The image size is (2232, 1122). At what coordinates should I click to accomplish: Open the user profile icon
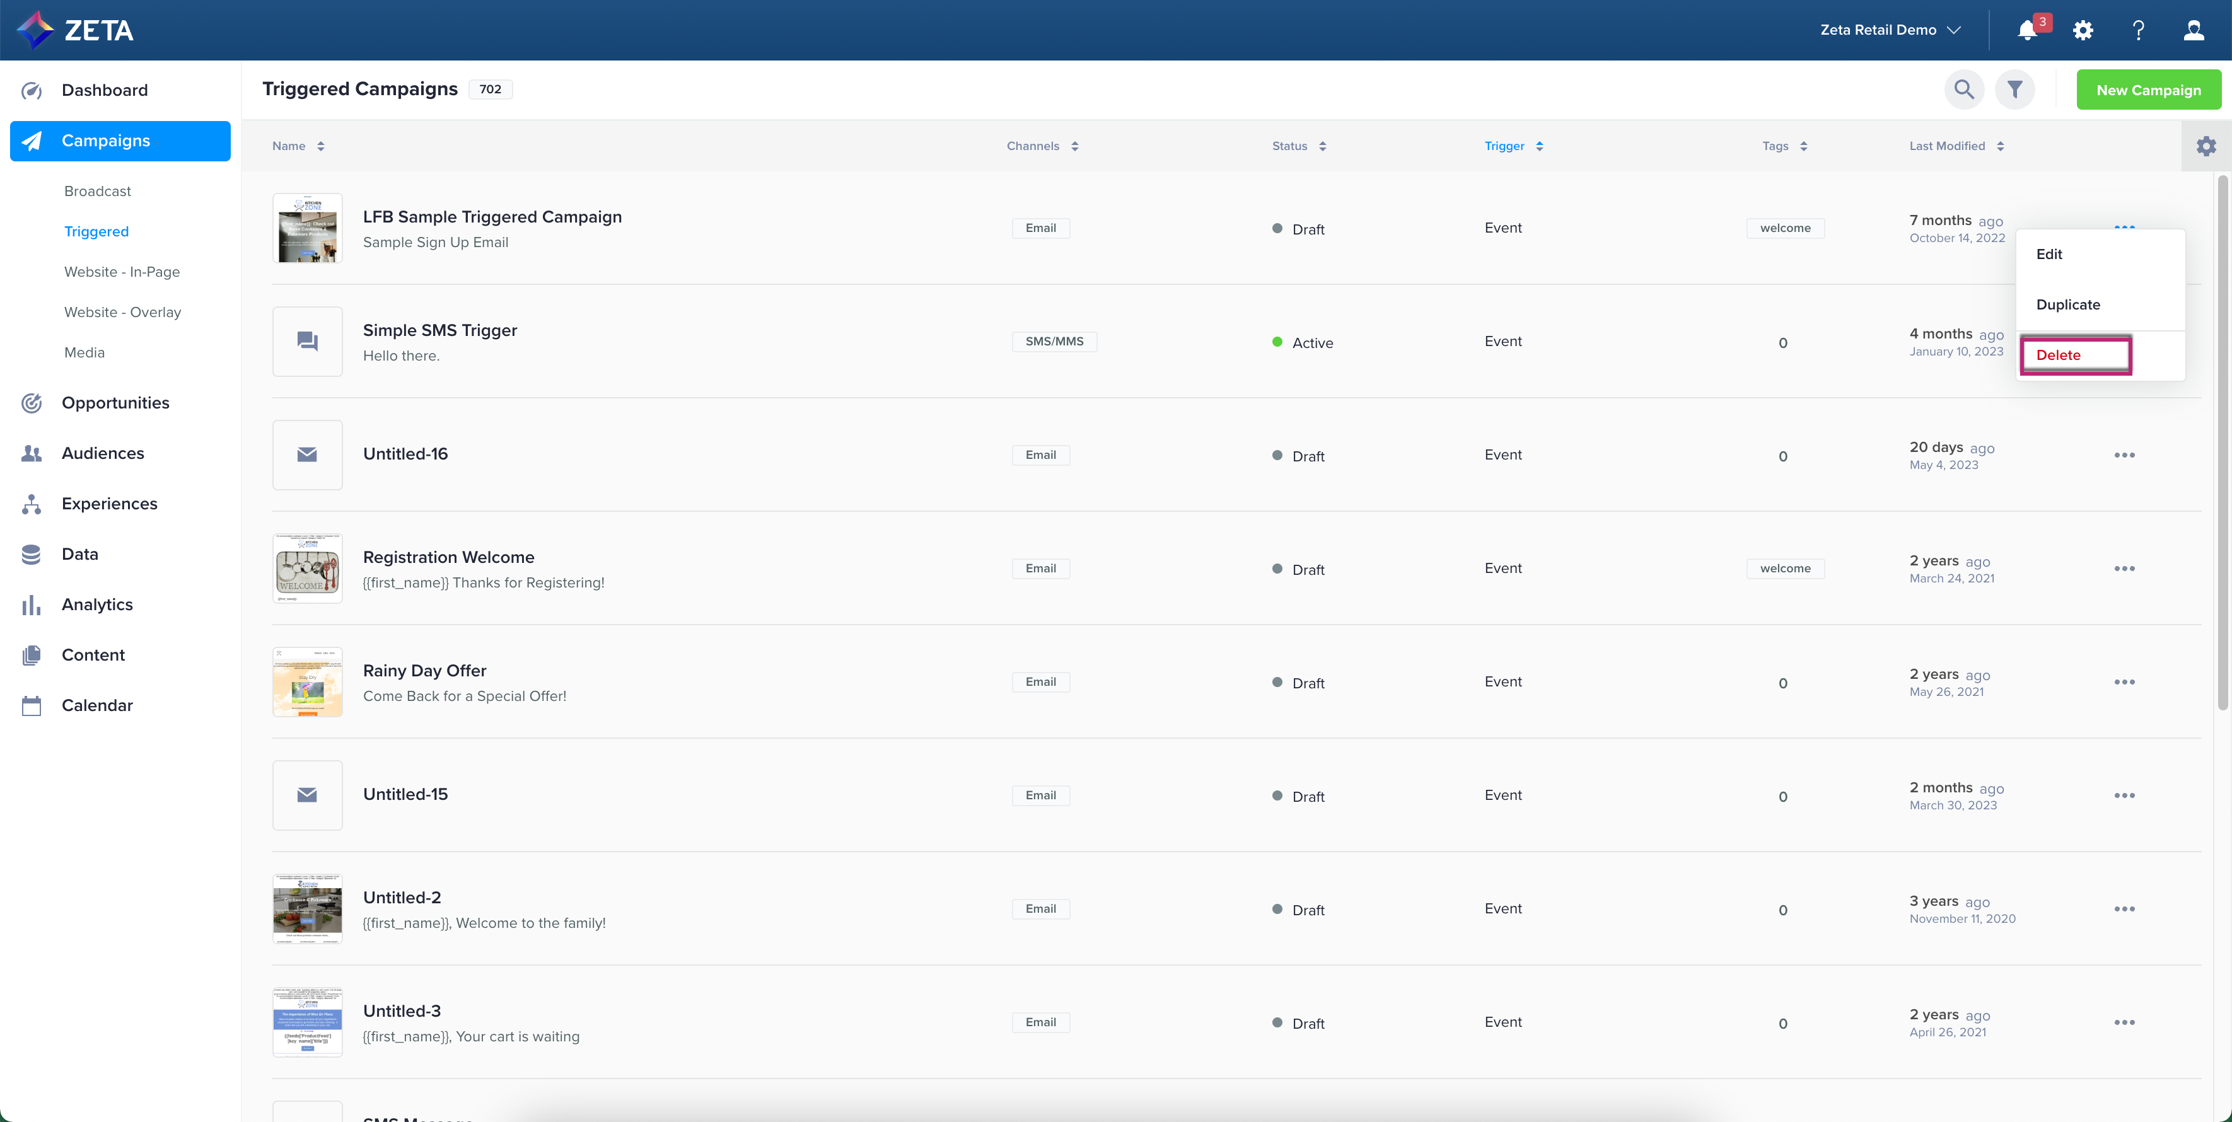(2193, 30)
